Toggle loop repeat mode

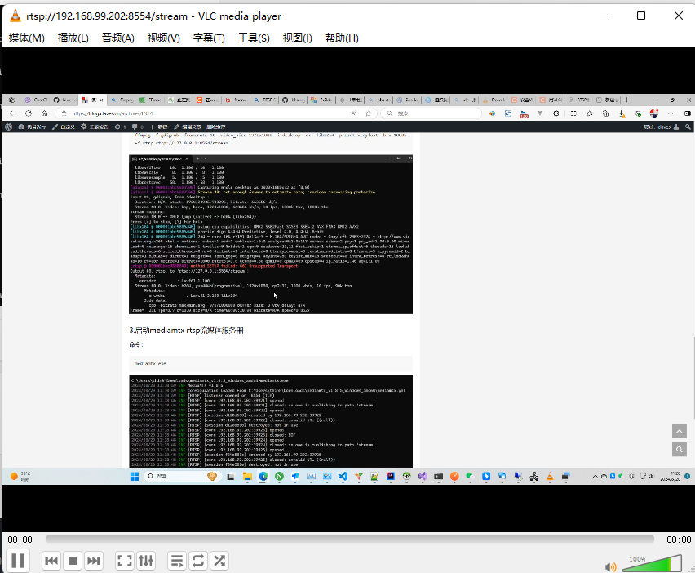coord(198,561)
